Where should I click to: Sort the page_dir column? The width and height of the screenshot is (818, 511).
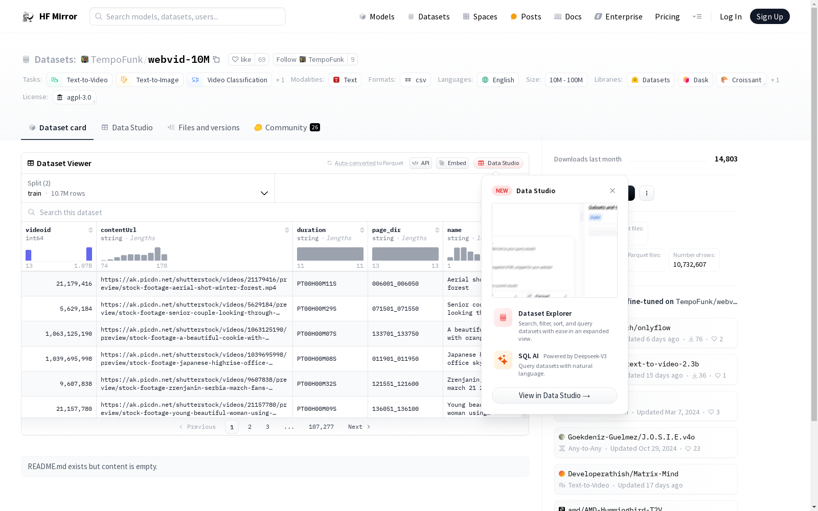click(437, 230)
